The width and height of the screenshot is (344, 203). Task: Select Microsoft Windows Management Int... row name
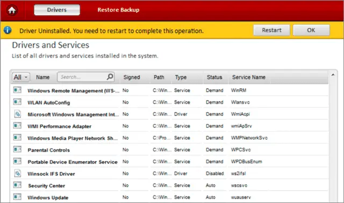pyautogui.click(x=73, y=114)
